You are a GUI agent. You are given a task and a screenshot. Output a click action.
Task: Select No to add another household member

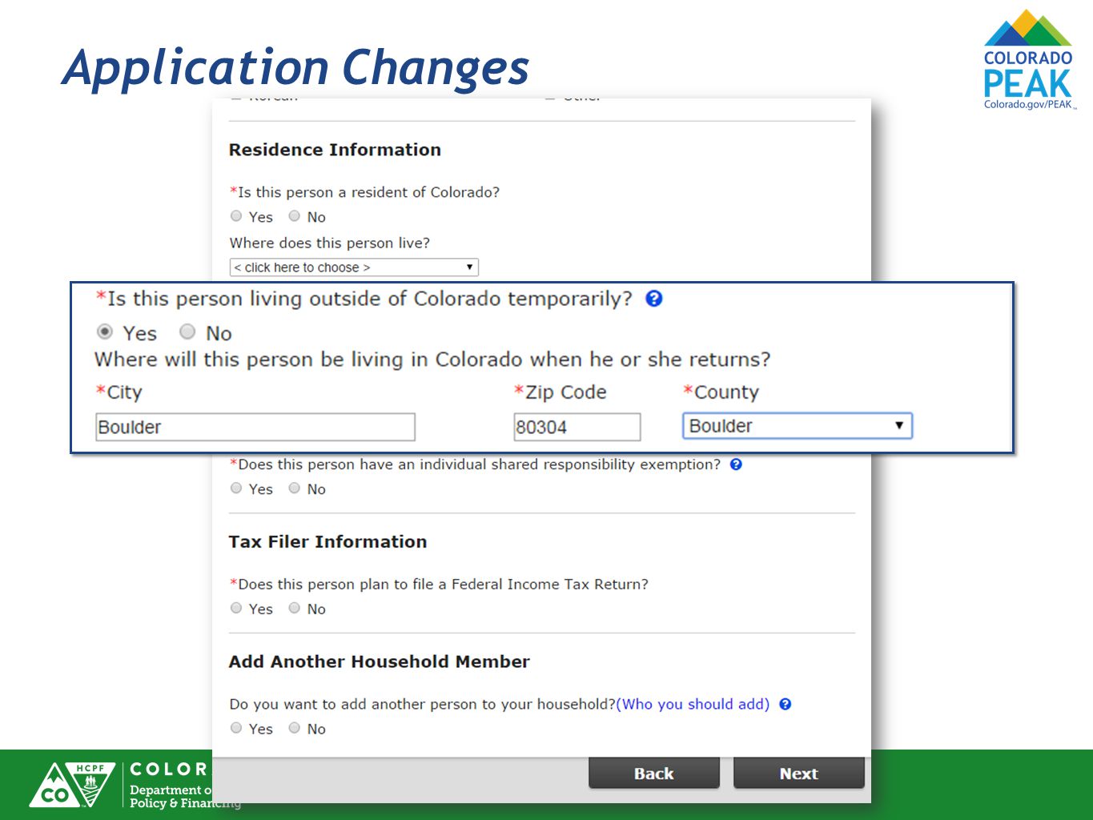coord(295,728)
